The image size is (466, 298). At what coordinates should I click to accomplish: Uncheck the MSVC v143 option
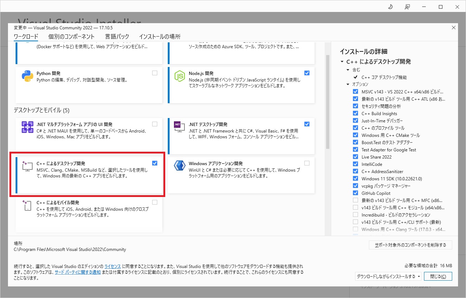(355, 92)
